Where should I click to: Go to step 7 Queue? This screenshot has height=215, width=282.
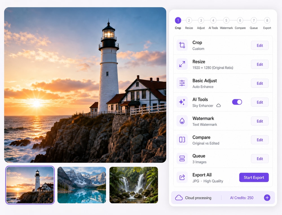(254, 20)
